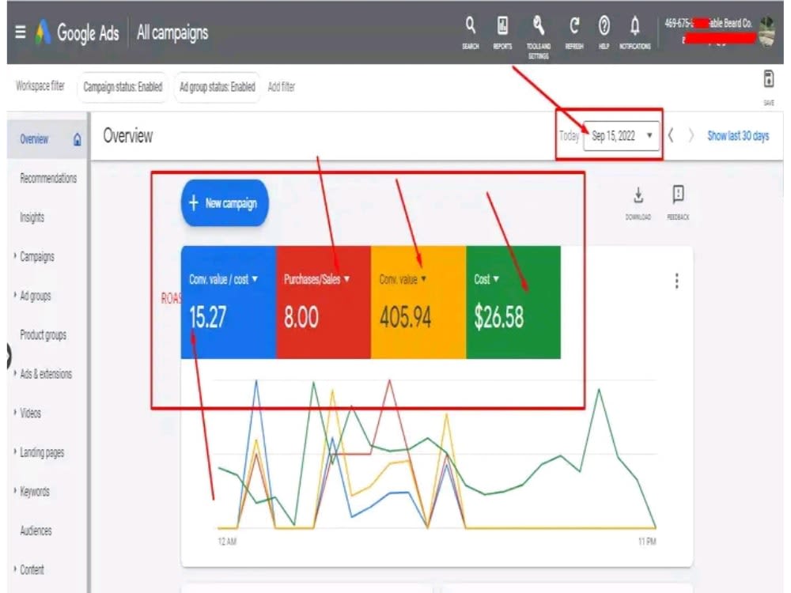Click the 12 AM axis label
791x593 pixels.
227,542
